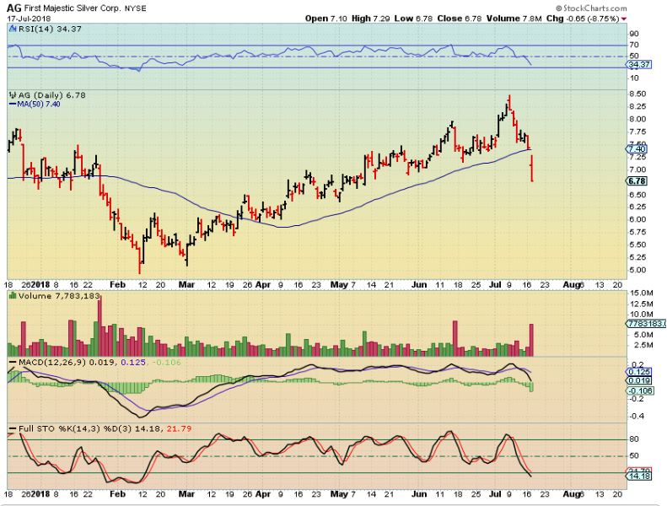The width and height of the screenshot is (667, 506).
Task: Click the AG (Daily) 6.78 price legend
Action: tap(52, 95)
